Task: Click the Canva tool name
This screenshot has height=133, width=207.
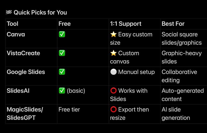Action: [x=16, y=34]
